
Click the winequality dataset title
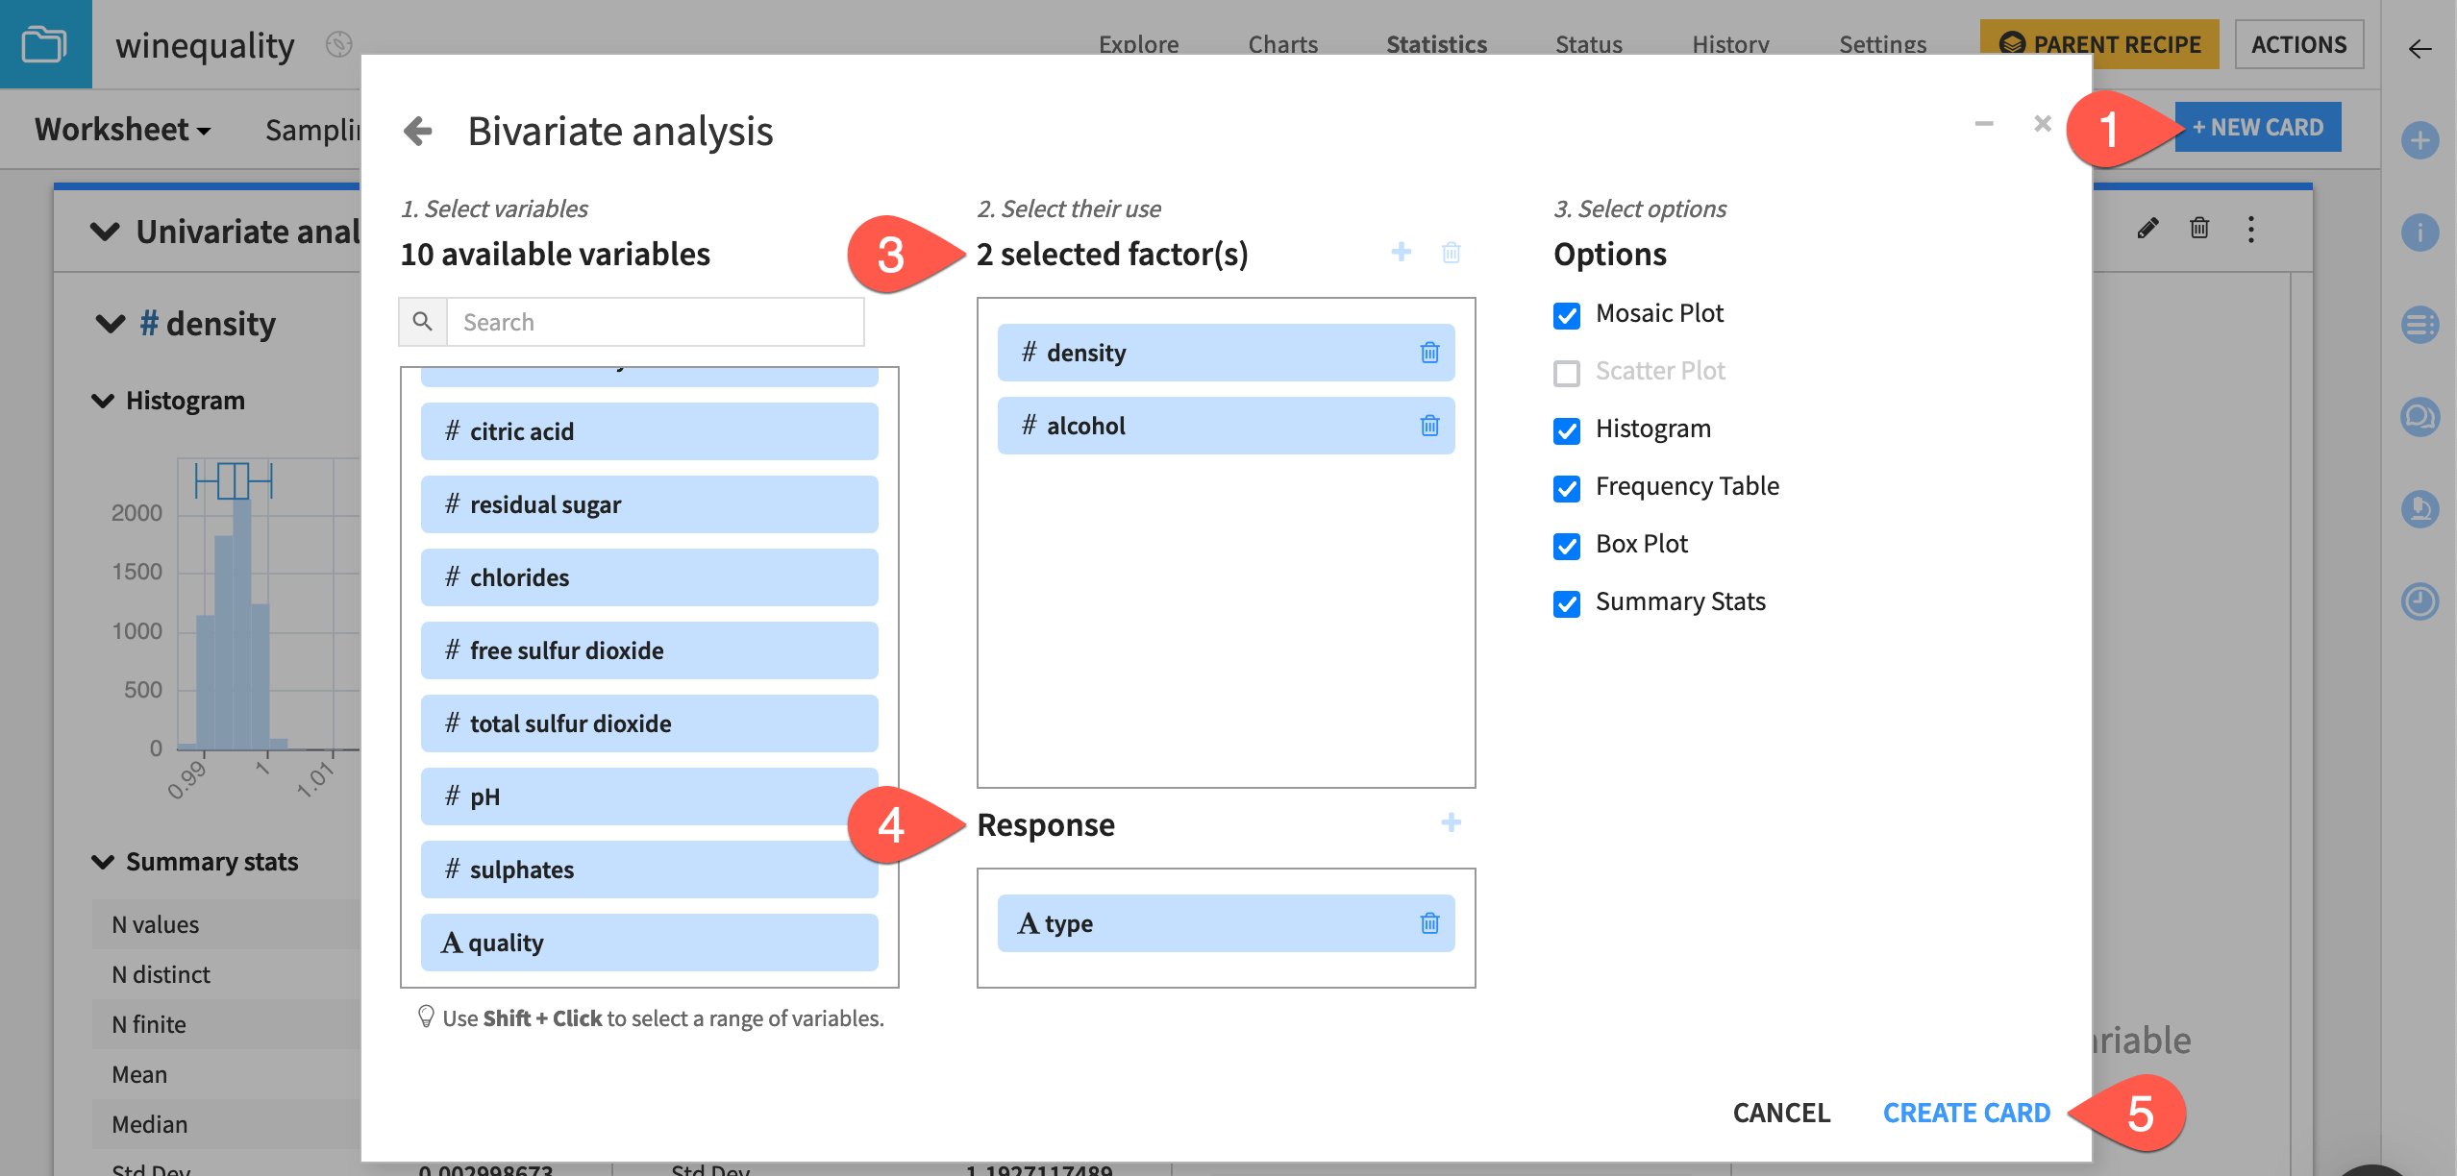pos(205,45)
